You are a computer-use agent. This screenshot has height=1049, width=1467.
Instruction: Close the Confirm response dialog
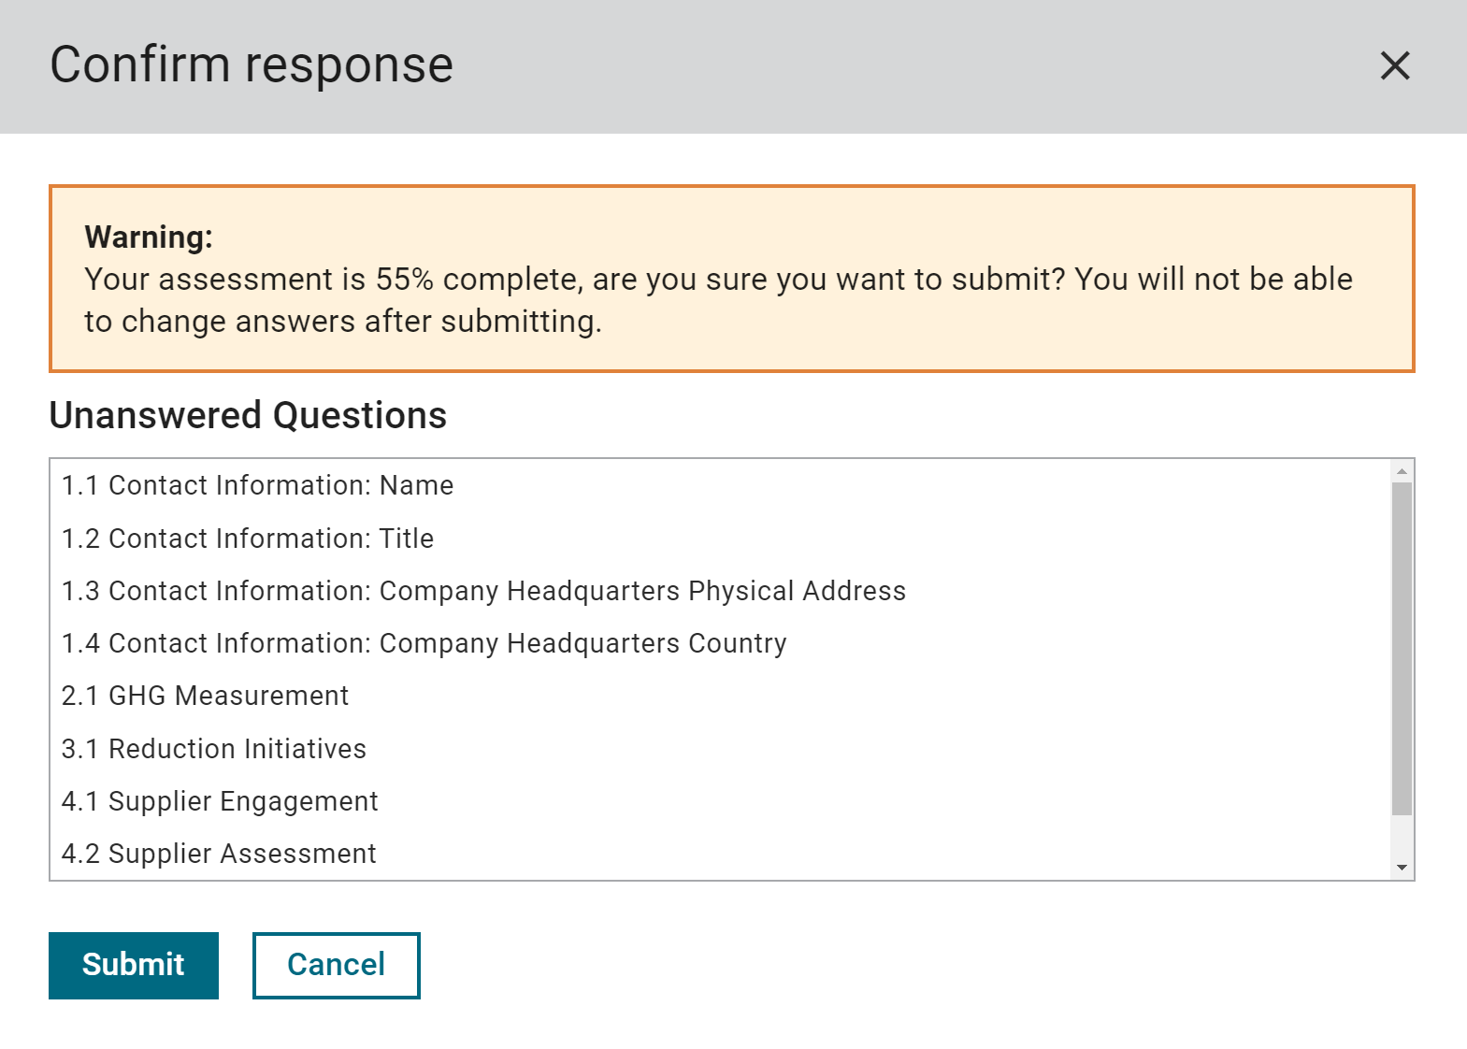(x=1394, y=65)
